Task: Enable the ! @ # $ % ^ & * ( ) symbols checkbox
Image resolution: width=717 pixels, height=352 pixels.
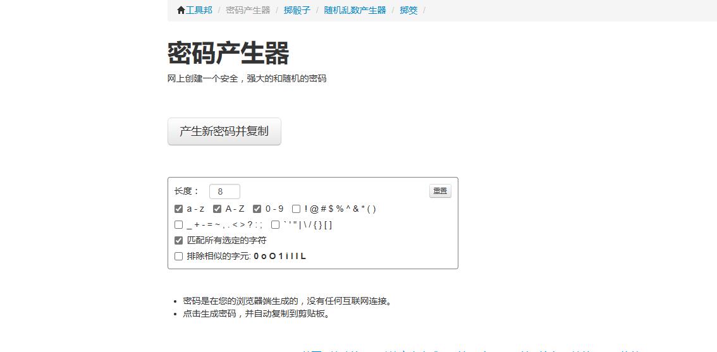Action: pos(297,209)
